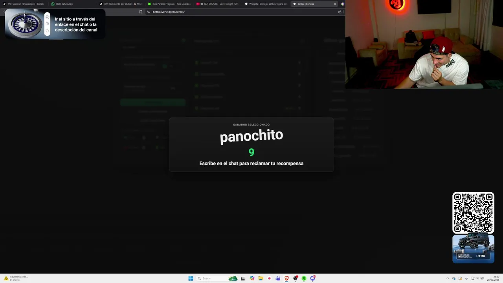Click the bookmark icon in the address bar
Screen dimensions: 503x283
141,12
